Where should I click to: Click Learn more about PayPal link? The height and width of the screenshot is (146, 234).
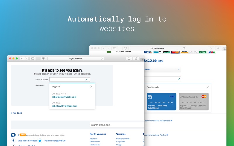[156, 135]
